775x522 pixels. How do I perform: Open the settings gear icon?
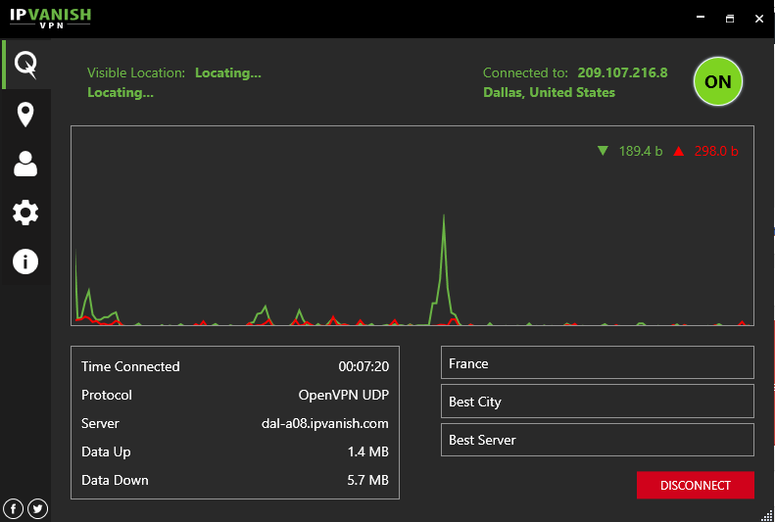[25, 213]
